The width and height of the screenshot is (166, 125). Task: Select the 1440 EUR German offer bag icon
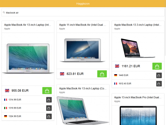pos(159,75)
